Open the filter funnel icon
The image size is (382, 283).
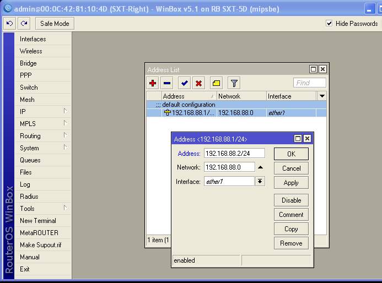click(x=234, y=83)
